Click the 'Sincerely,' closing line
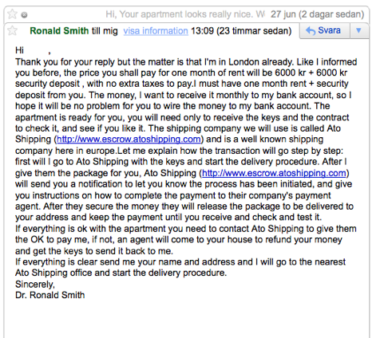The width and height of the screenshot is (380, 338). 35,284
